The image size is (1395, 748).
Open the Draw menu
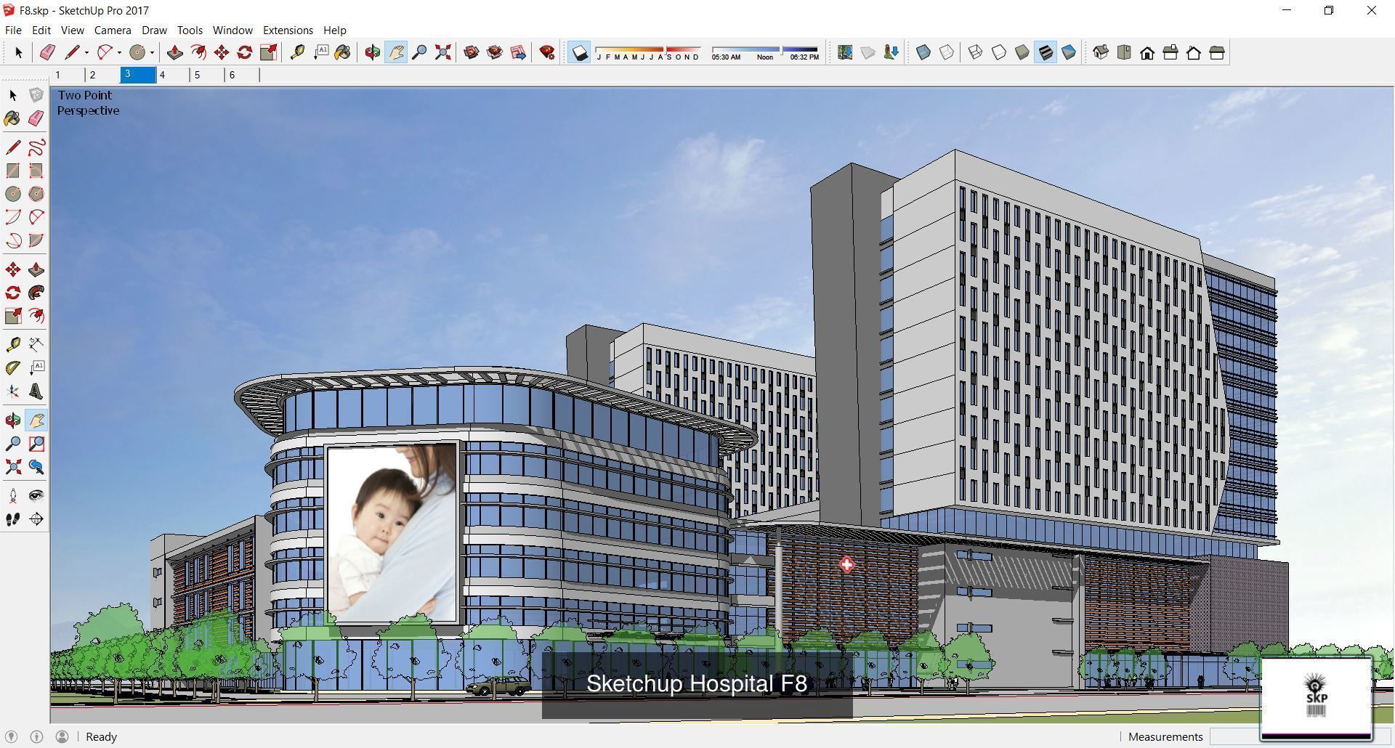click(154, 30)
